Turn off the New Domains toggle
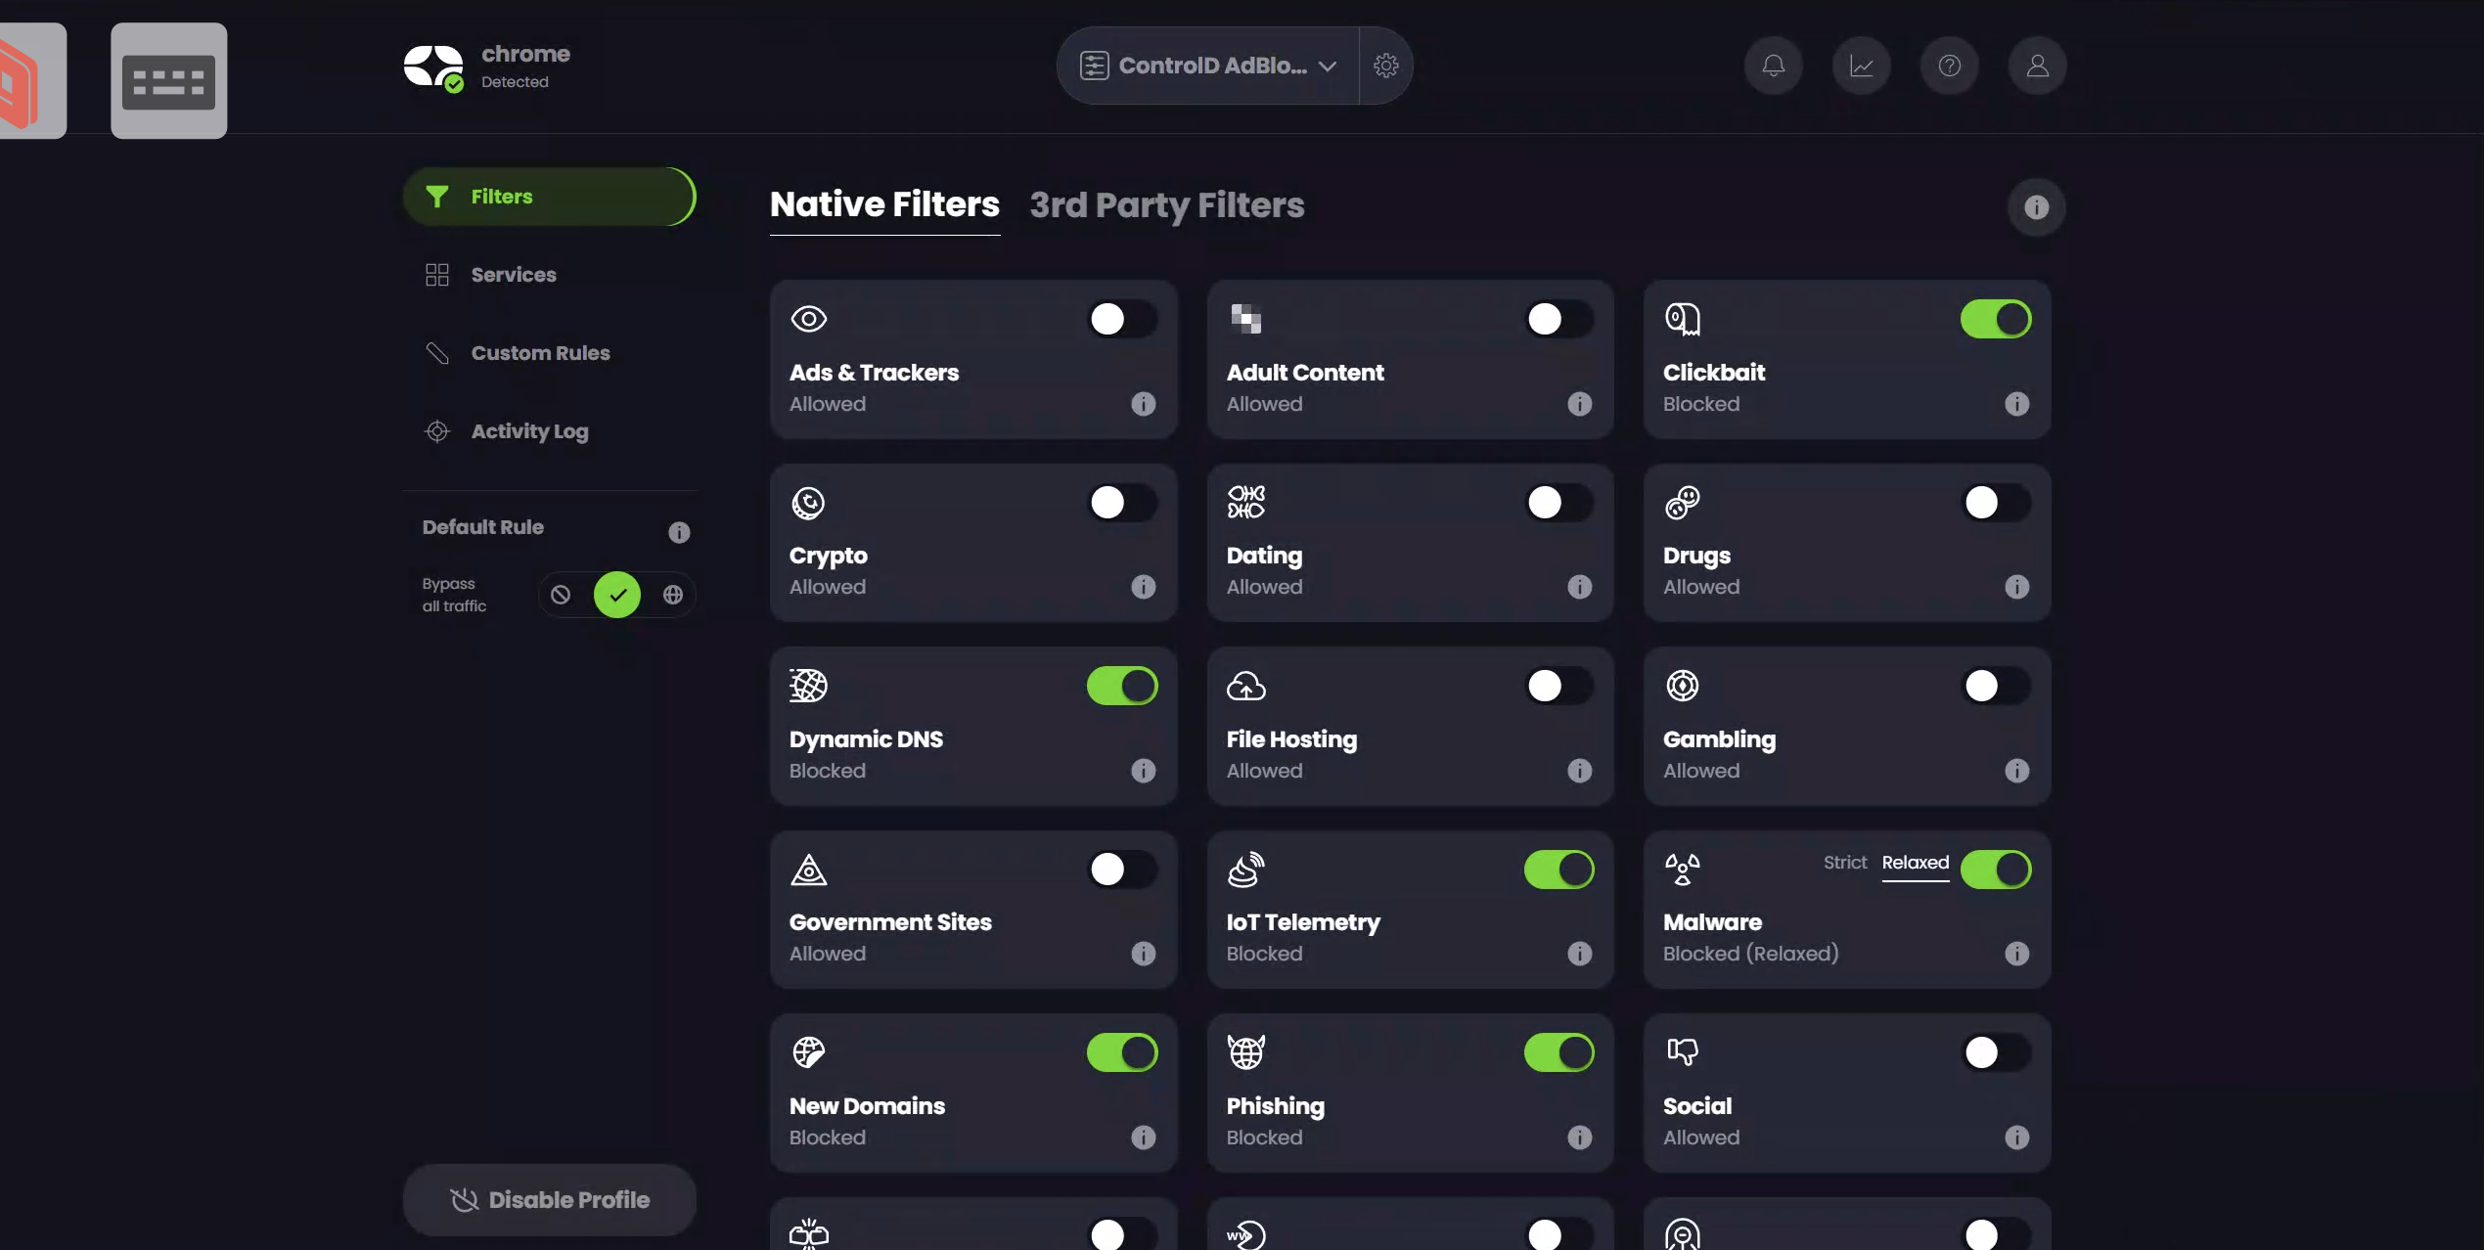This screenshot has width=2484, height=1250. point(1122,1052)
